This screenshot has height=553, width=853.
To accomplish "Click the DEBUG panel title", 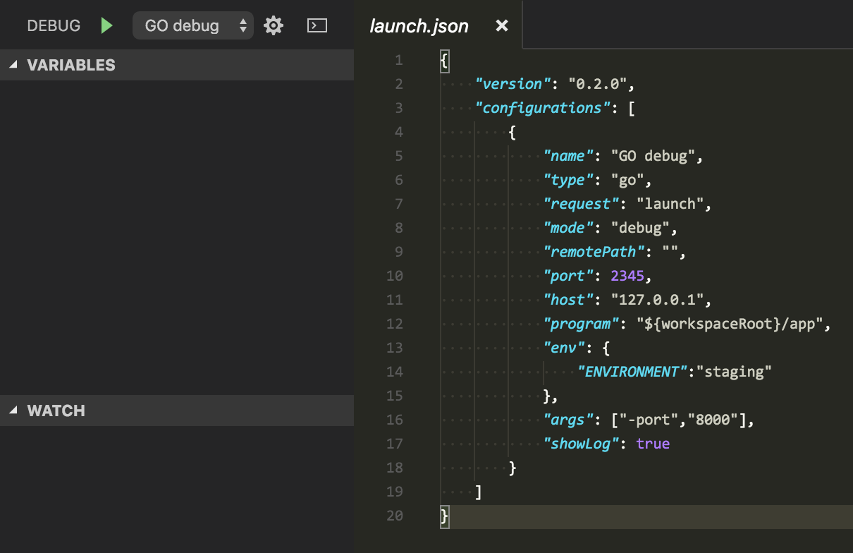I will (54, 25).
